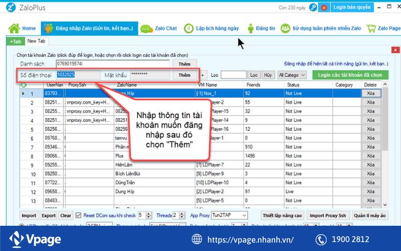The image size is (401, 251).
Task: Click the Lọc filter text field
Action: (x=233, y=75)
